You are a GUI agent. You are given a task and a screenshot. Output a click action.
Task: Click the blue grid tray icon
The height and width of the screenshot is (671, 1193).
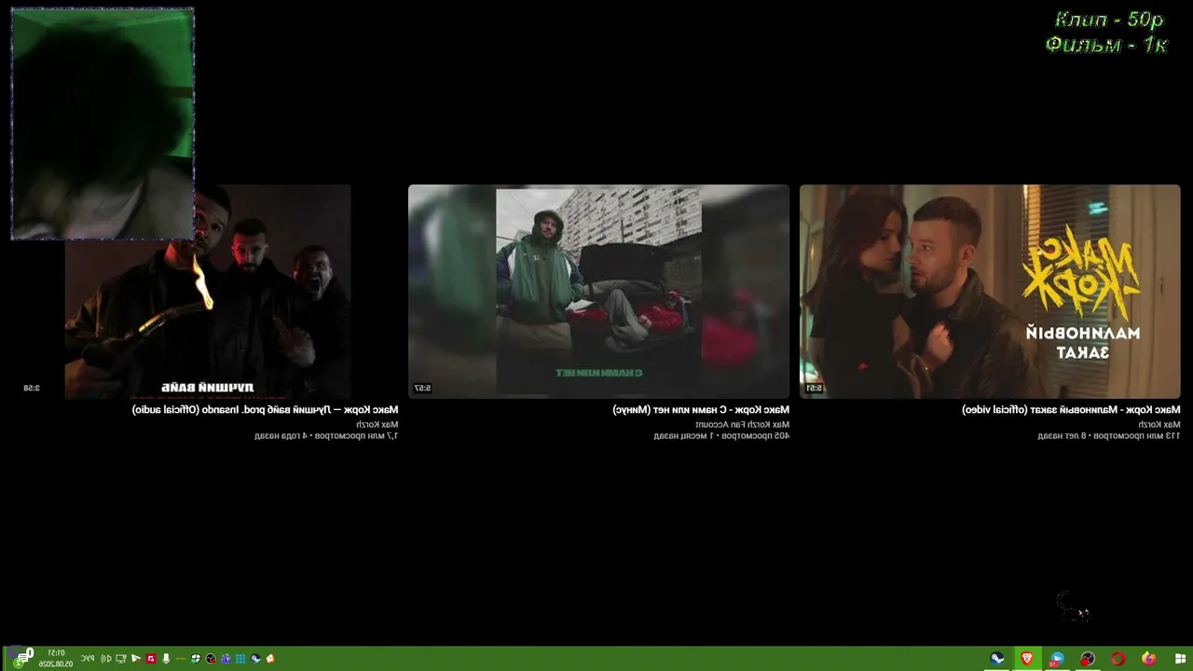[x=240, y=659]
